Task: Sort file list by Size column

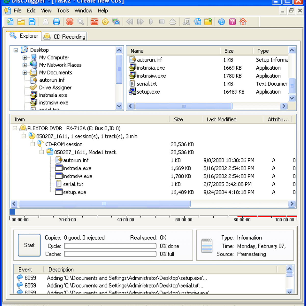Action: [x=236, y=51]
